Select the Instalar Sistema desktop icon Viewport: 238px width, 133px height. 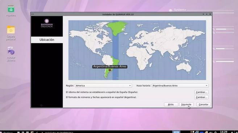(x=11, y=54)
